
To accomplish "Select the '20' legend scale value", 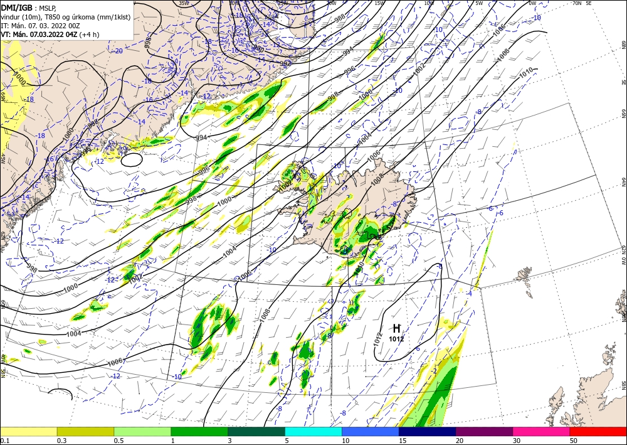I will 460,441.
